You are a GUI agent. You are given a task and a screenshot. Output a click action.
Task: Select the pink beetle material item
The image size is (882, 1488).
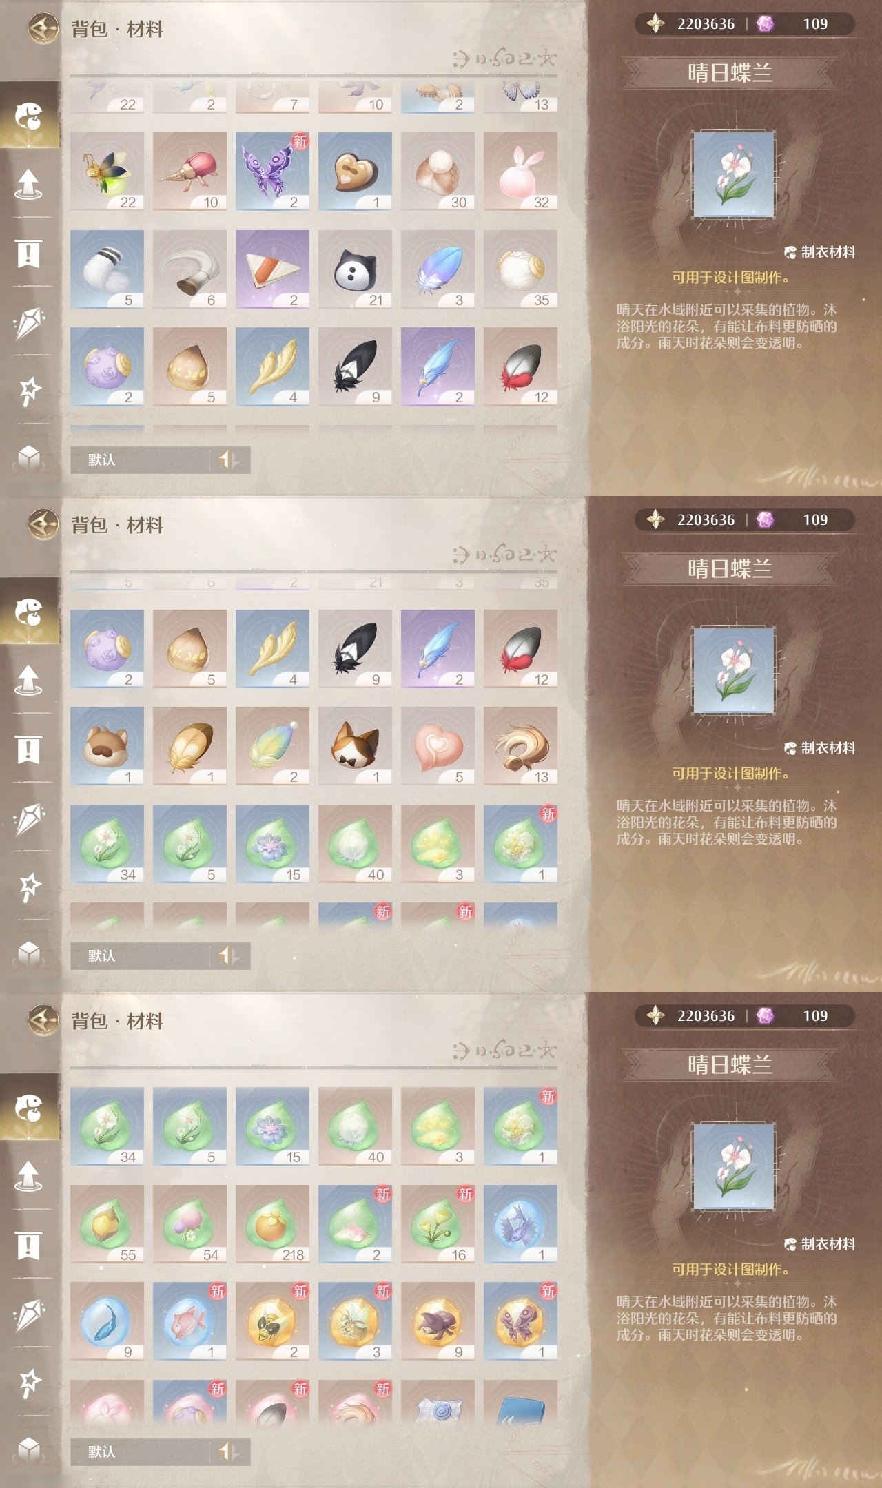tap(189, 172)
